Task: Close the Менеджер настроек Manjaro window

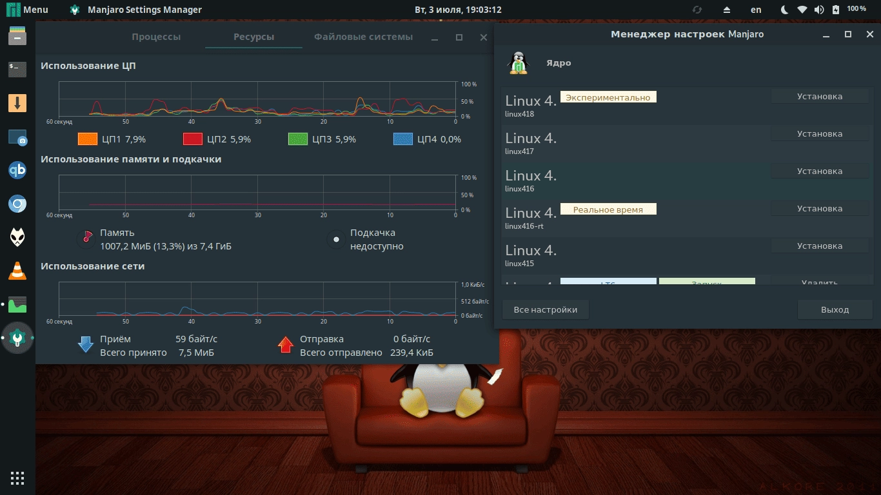Action: tap(869, 34)
